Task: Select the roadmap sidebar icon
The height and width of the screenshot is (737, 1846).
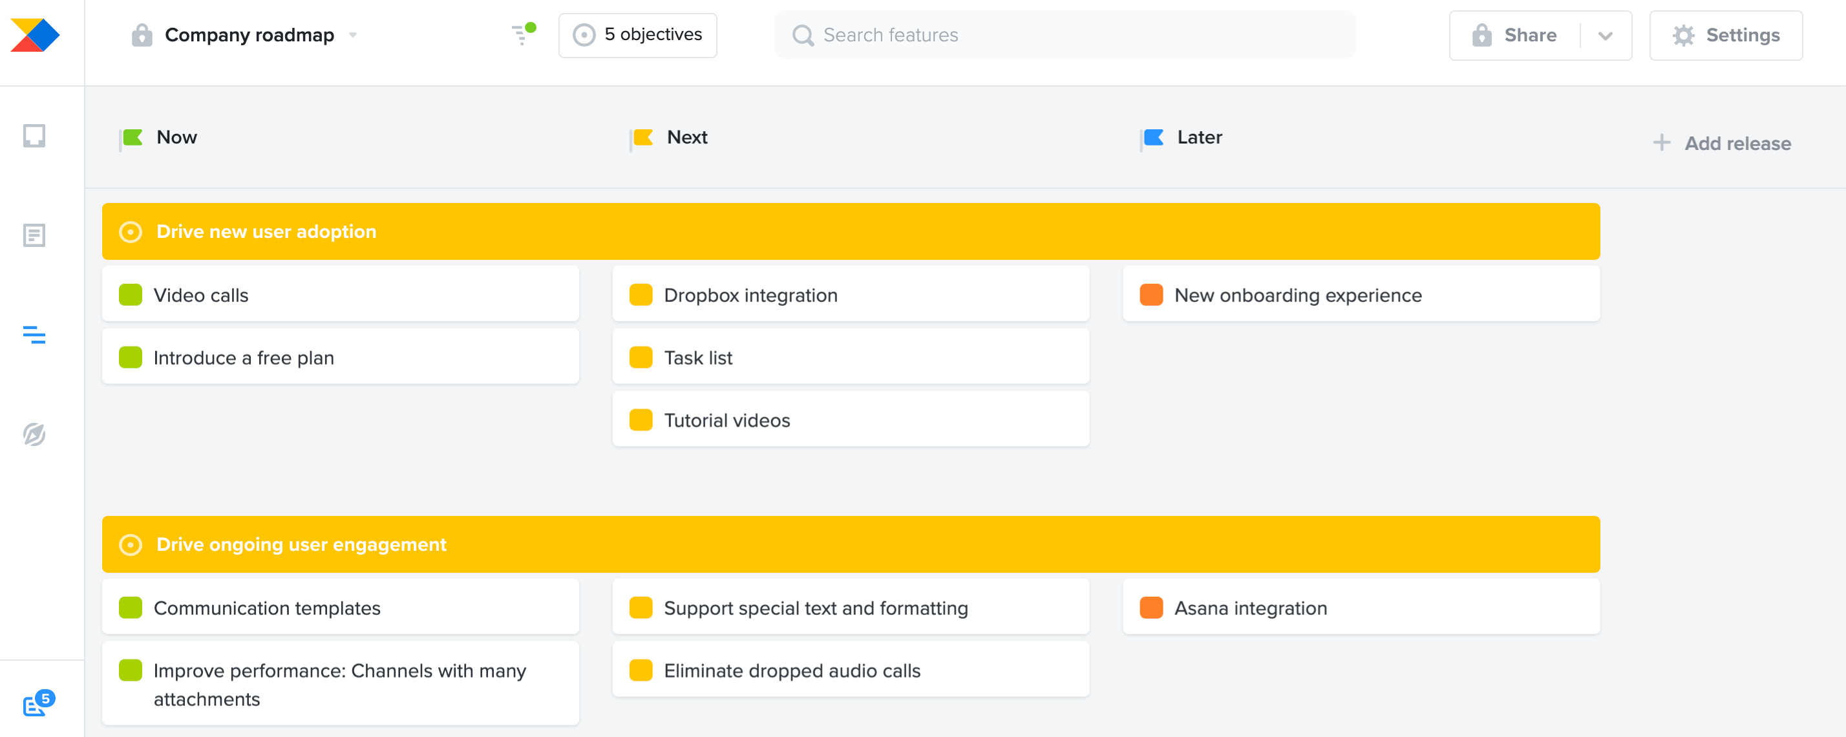Action: (34, 334)
